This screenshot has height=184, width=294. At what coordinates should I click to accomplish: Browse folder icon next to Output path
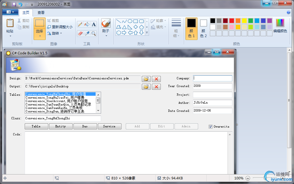click(x=146, y=87)
